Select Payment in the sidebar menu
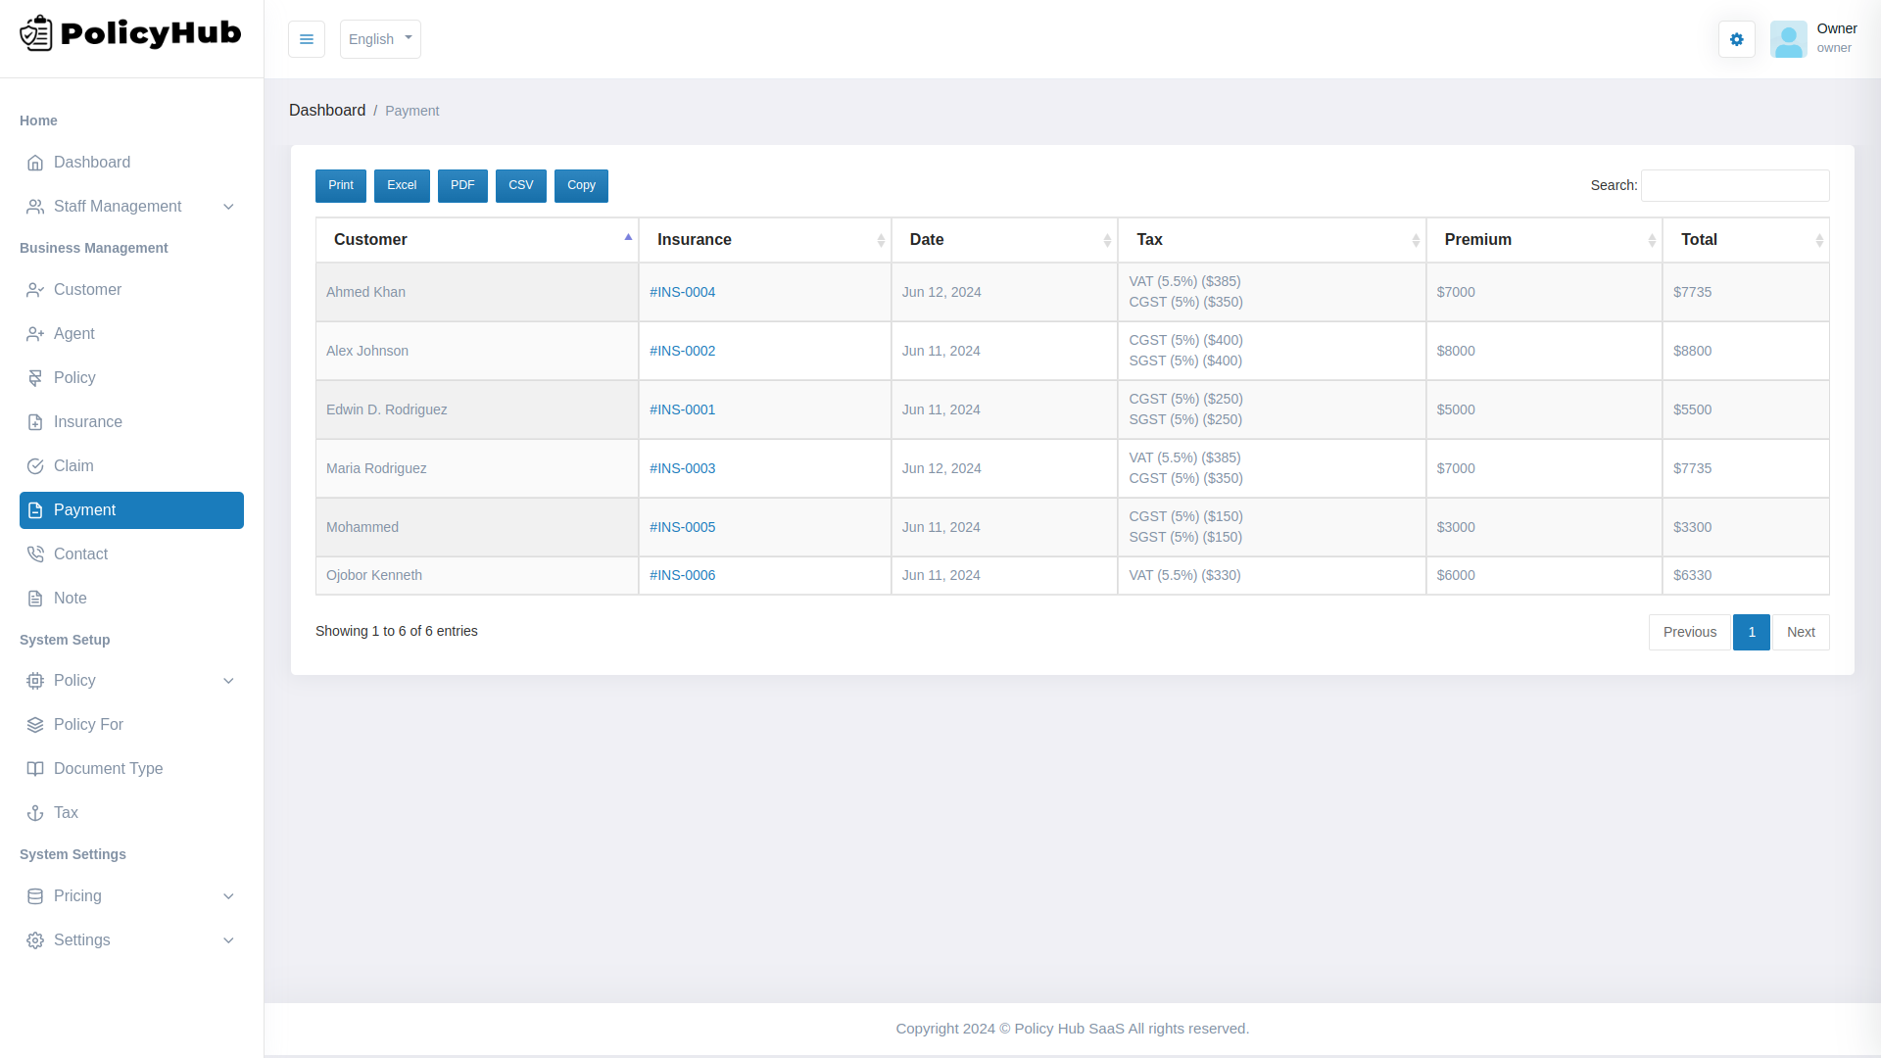The image size is (1881, 1058). coord(130,509)
